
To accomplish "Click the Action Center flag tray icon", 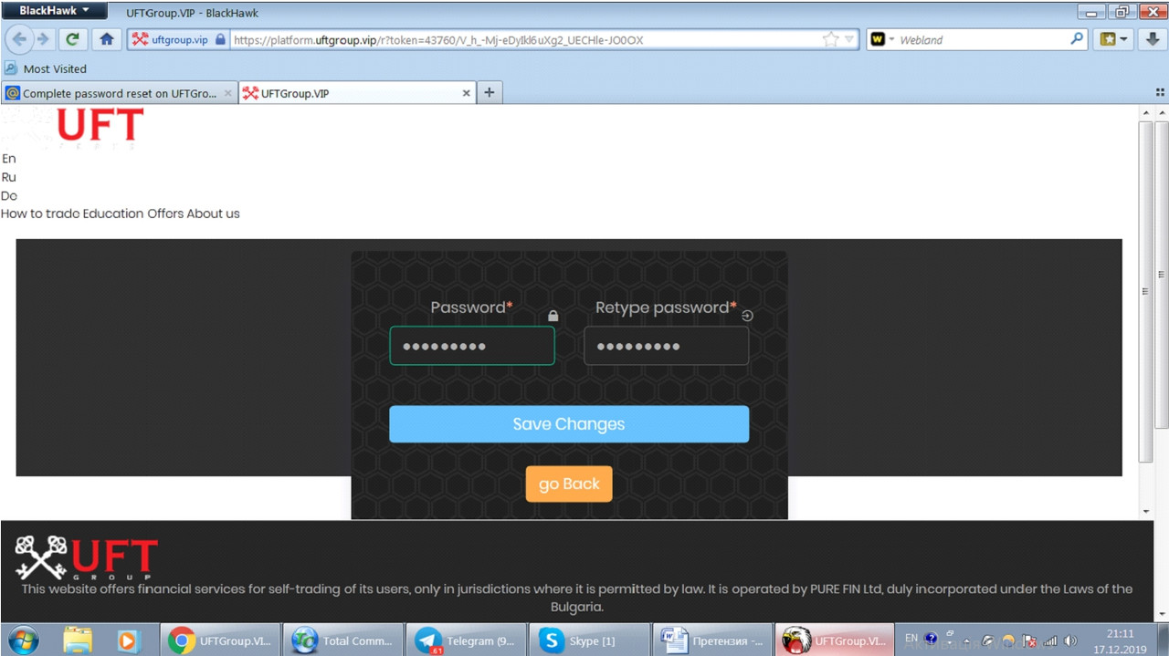I will click(1029, 640).
